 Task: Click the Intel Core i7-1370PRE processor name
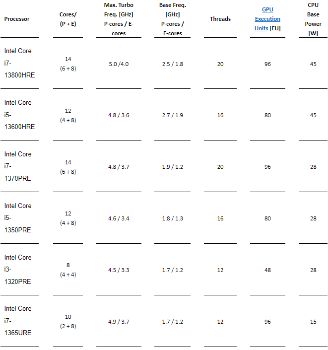(18, 166)
